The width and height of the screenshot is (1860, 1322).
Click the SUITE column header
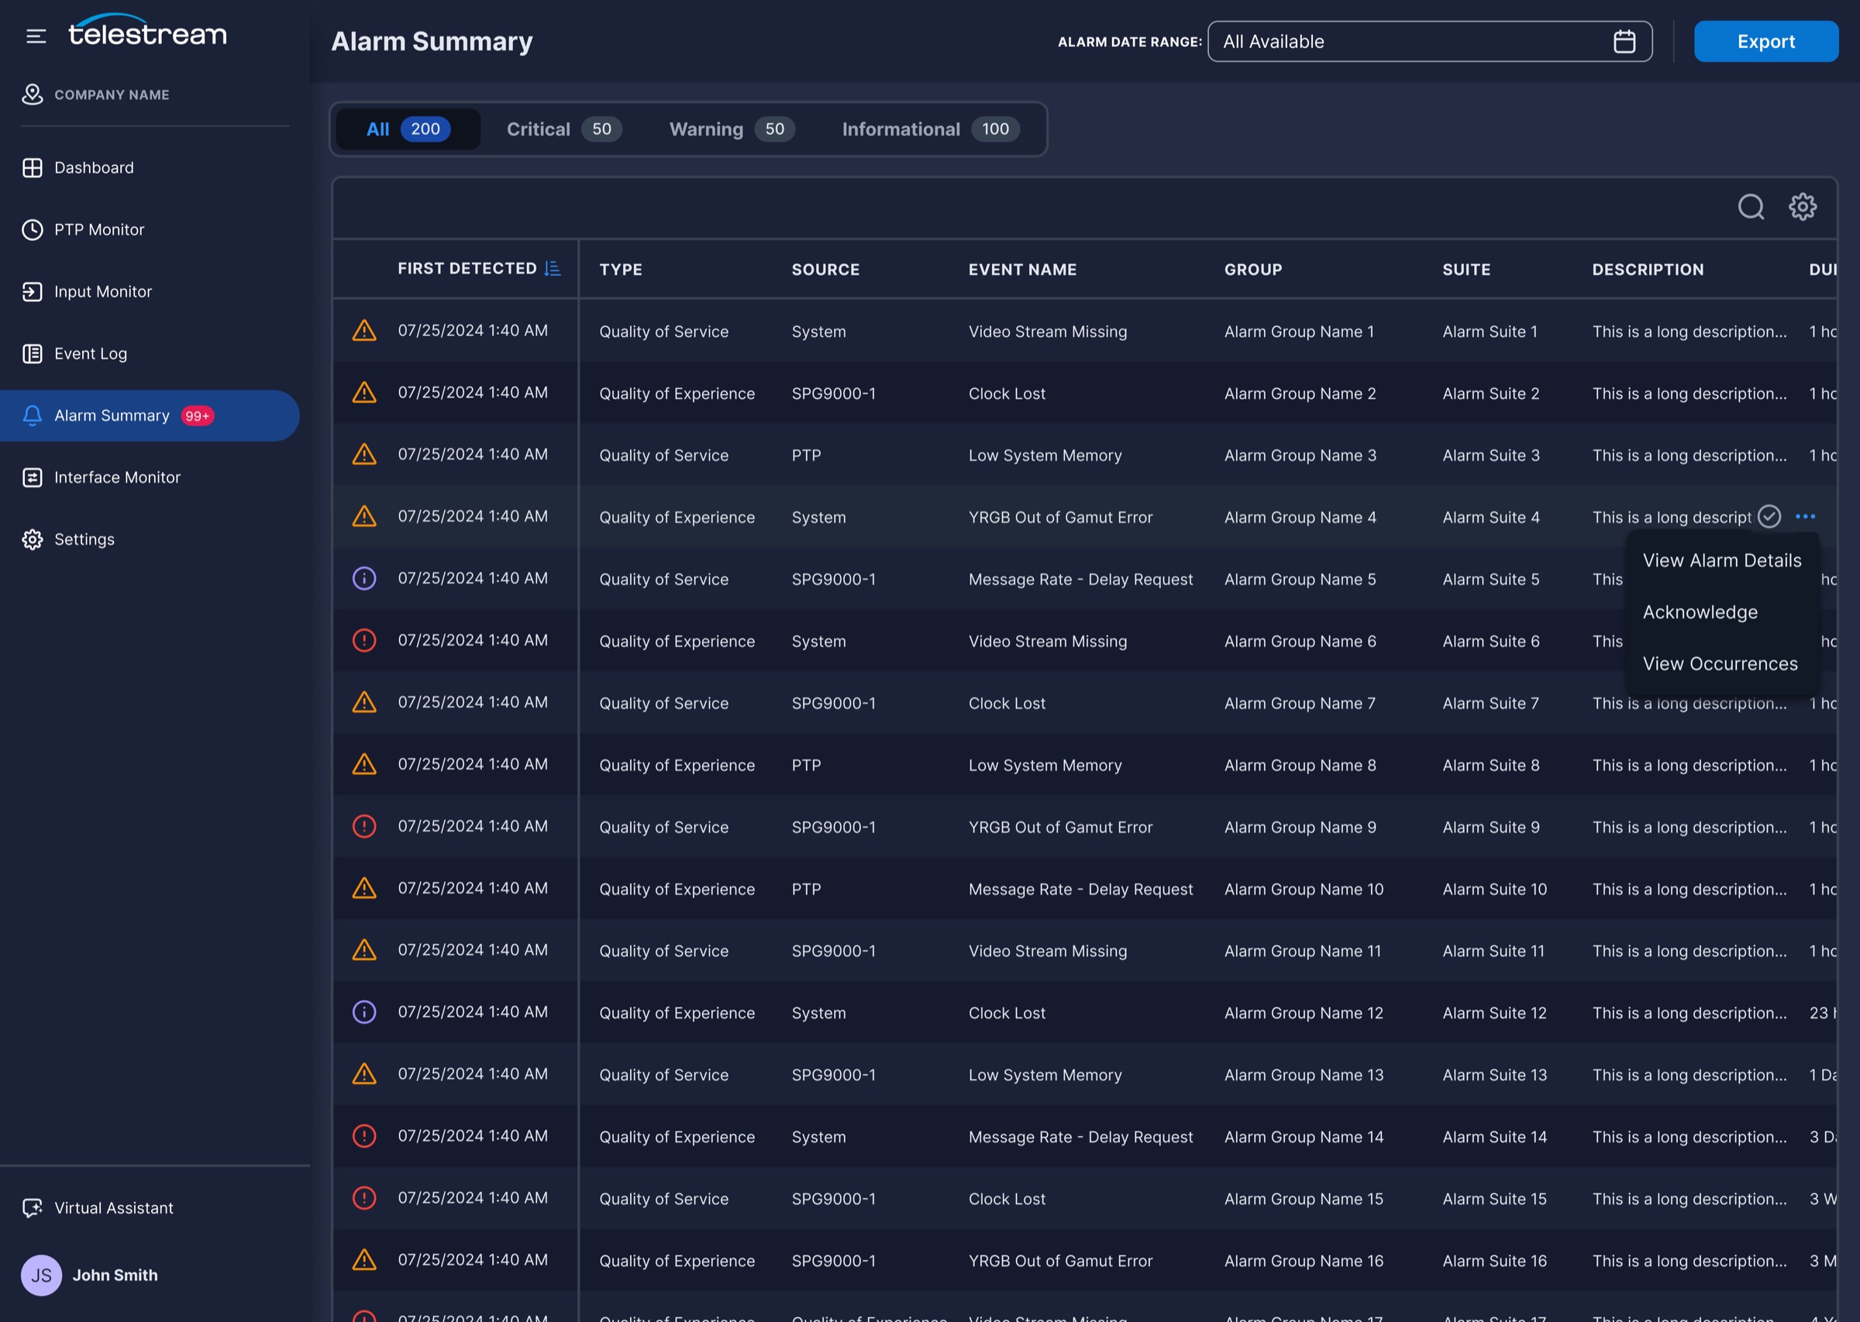click(1466, 270)
